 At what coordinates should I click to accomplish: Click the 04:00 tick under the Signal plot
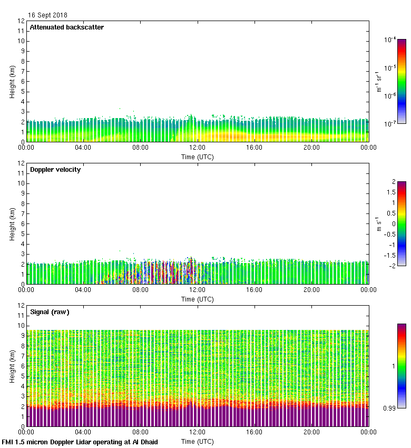coord(83,433)
